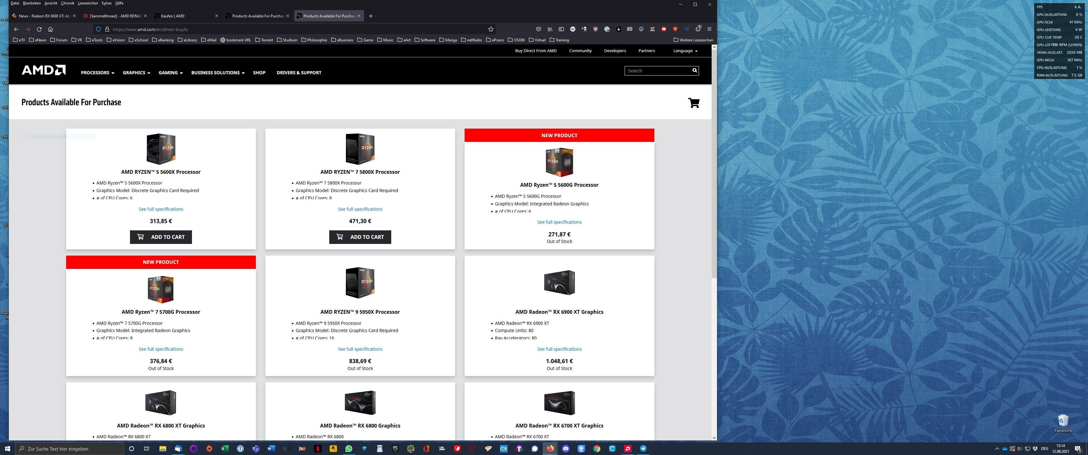Screen dimensions: 1088x455
Task: Open the uBlock Origin shield extension
Action: 596,29
